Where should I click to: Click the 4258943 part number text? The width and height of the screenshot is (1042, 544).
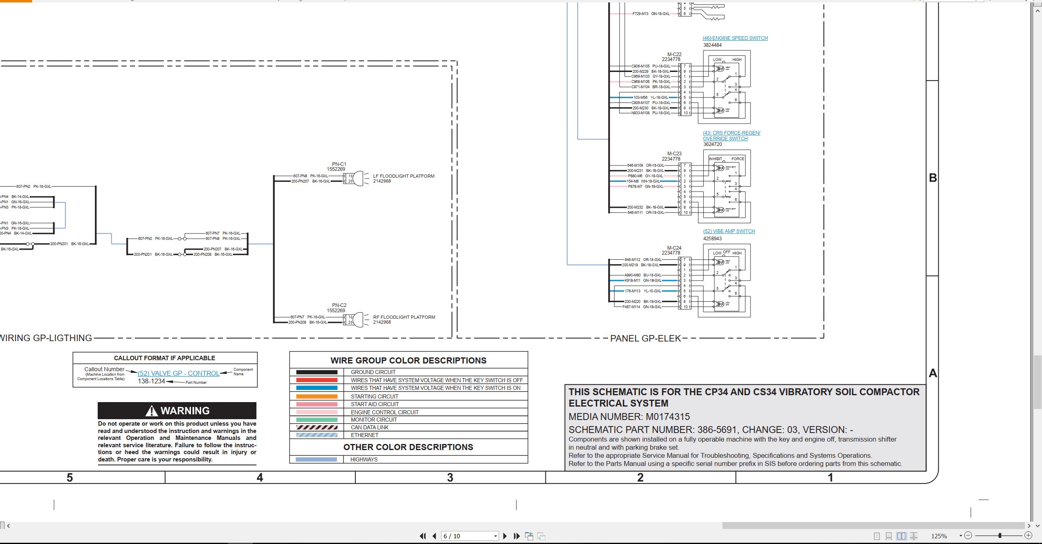click(712, 239)
